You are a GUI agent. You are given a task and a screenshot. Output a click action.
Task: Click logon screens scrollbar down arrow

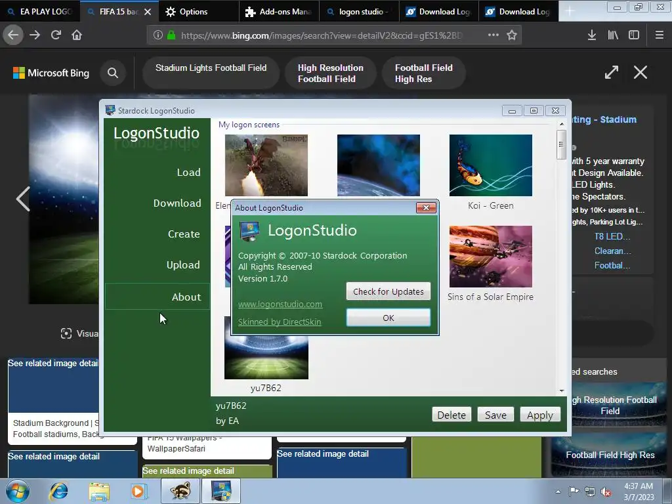point(562,391)
